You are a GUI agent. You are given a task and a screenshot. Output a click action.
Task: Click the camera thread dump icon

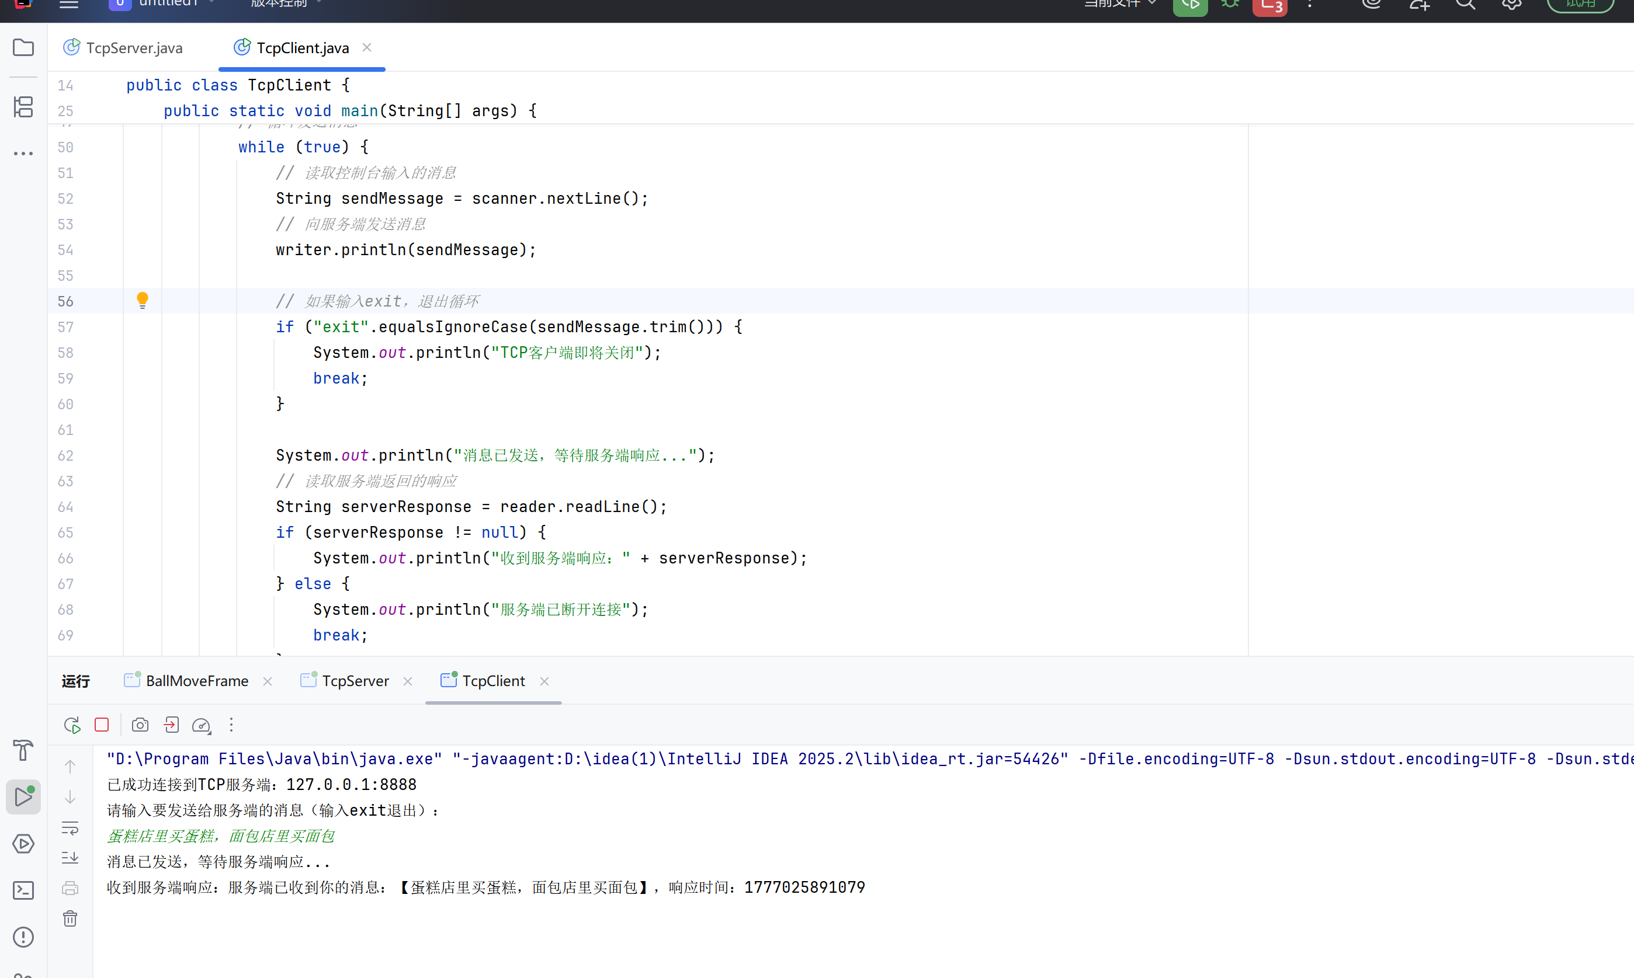pyautogui.click(x=140, y=725)
